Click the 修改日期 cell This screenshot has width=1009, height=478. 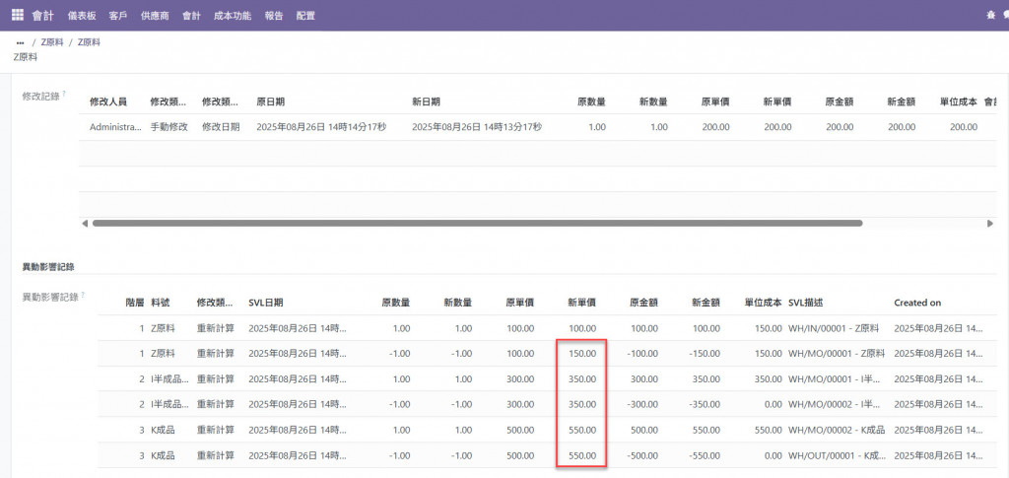[x=221, y=127]
